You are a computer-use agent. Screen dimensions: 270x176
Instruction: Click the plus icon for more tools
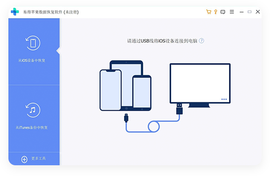point(24,159)
